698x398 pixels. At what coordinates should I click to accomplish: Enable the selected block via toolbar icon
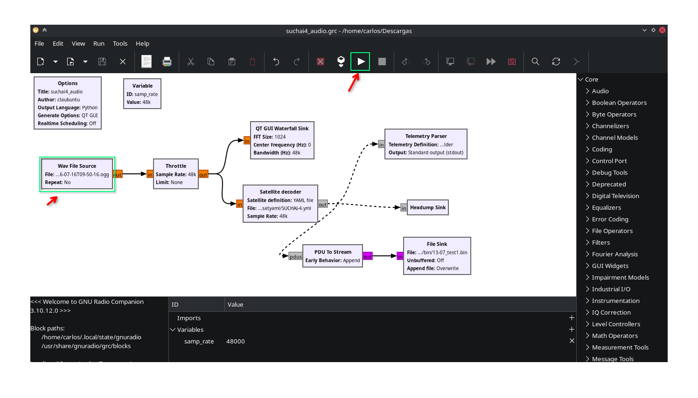[450, 62]
